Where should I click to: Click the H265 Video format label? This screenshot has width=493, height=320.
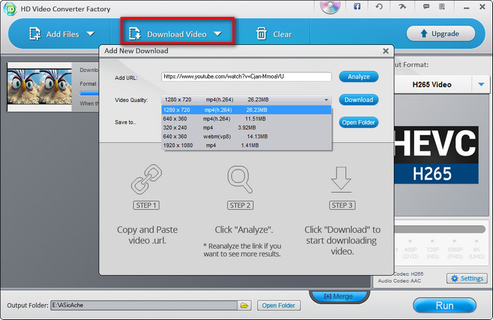432,84
